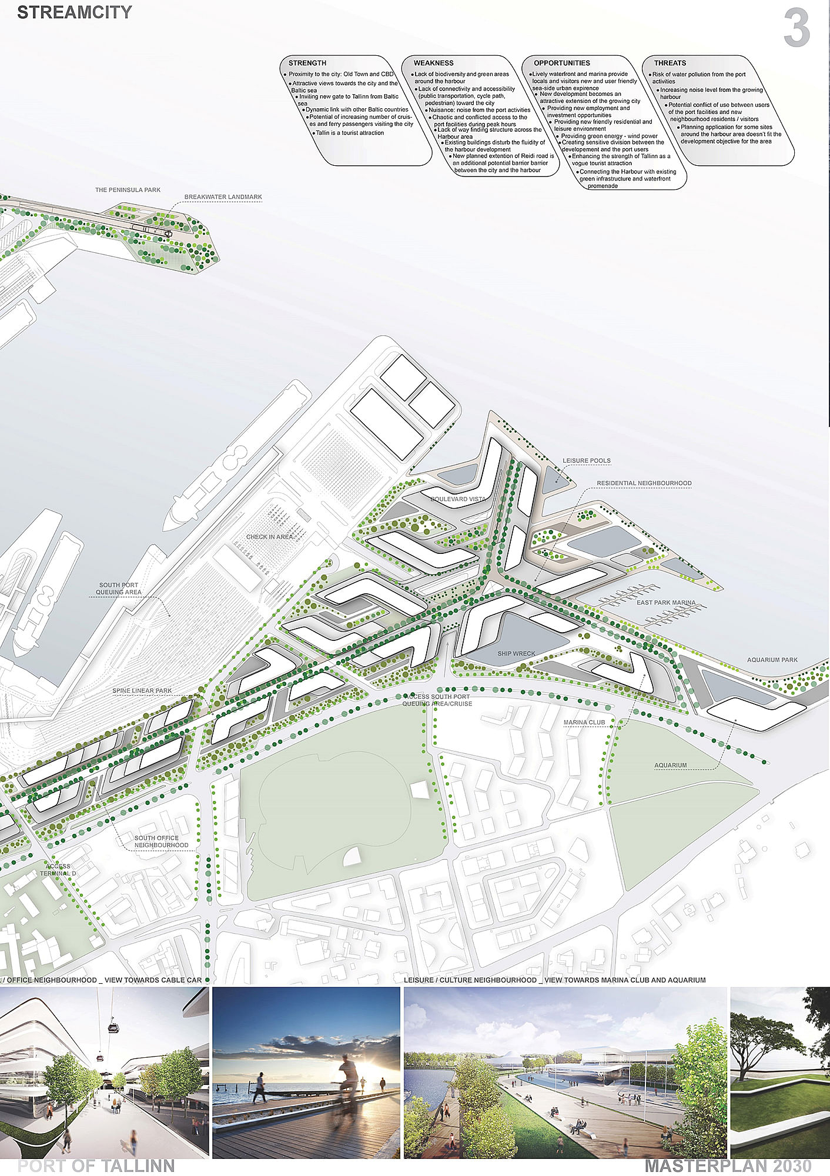Screen dimensions: 830x1176
Task: Open the marina club and aquarium rendering
Action: click(x=564, y=1073)
